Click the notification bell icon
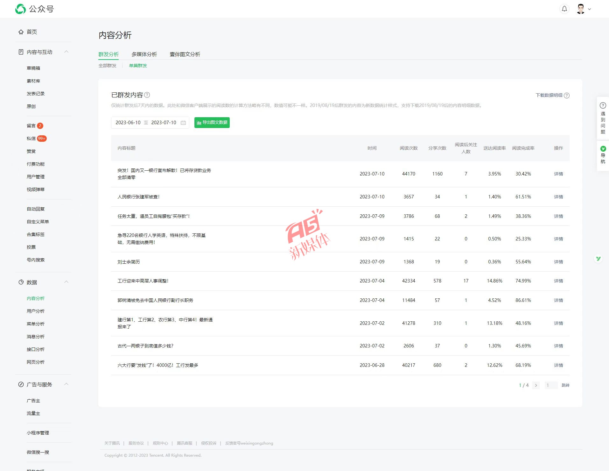This screenshot has width=609, height=471. coord(564,9)
